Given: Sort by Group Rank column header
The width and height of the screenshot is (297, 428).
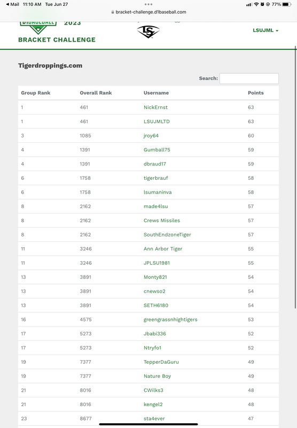Looking at the screenshot, I should 36,93.
